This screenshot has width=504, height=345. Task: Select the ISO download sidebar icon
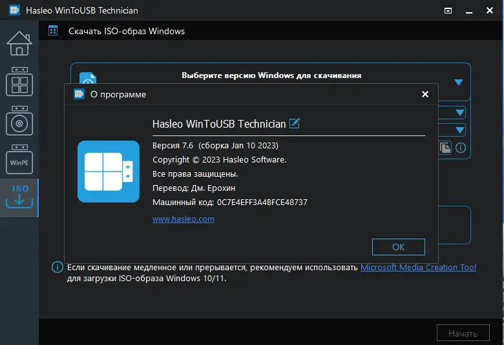(x=19, y=197)
